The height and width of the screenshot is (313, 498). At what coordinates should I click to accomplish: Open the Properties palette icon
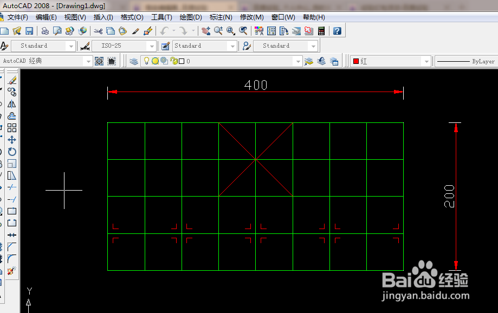(x=259, y=31)
